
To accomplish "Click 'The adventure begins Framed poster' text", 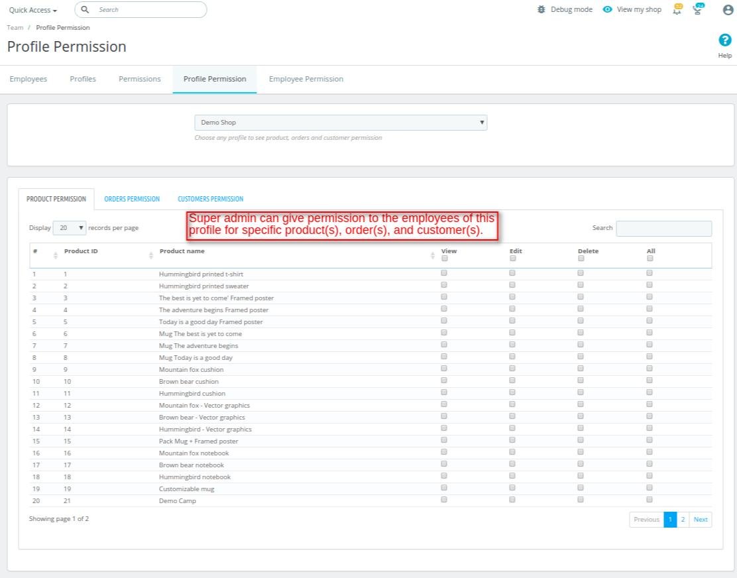I will point(213,310).
